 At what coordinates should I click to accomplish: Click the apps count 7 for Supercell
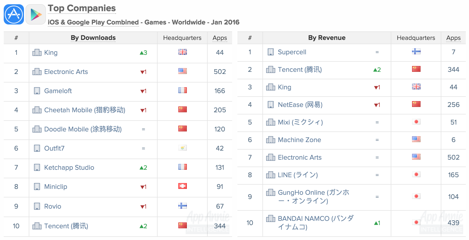(454, 52)
